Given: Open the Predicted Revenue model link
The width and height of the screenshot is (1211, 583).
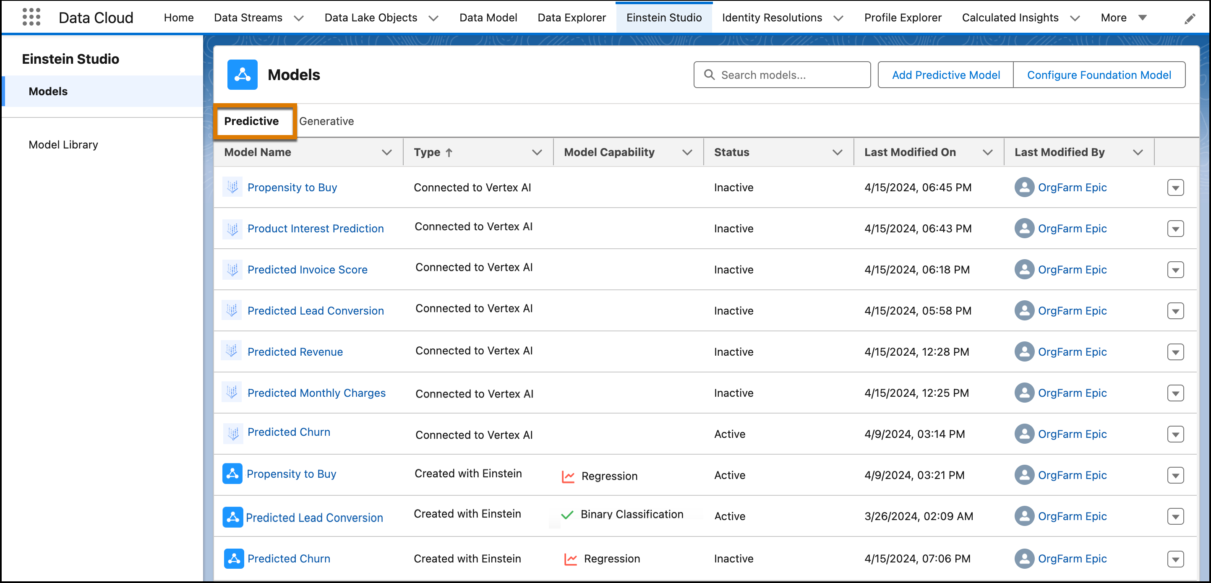Looking at the screenshot, I should [x=295, y=352].
